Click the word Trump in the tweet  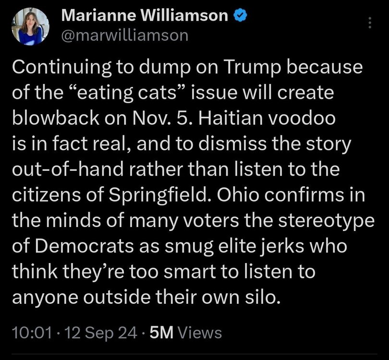click(253, 67)
